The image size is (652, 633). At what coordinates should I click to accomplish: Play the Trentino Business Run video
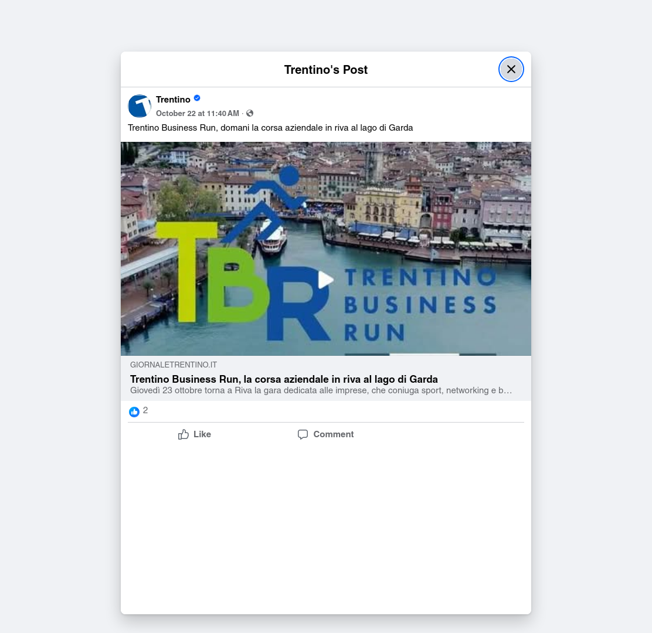coord(325,280)
